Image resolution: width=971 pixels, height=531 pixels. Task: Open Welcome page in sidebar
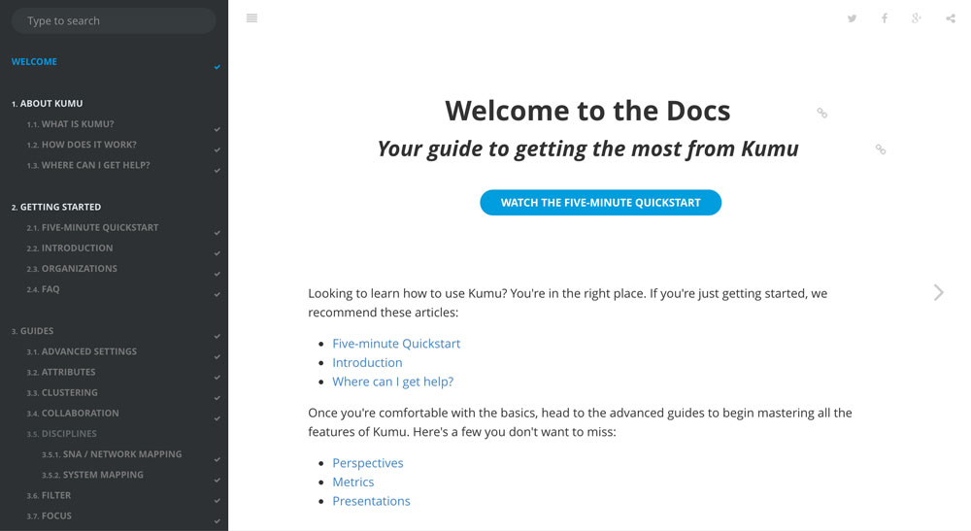coord(34,62)
